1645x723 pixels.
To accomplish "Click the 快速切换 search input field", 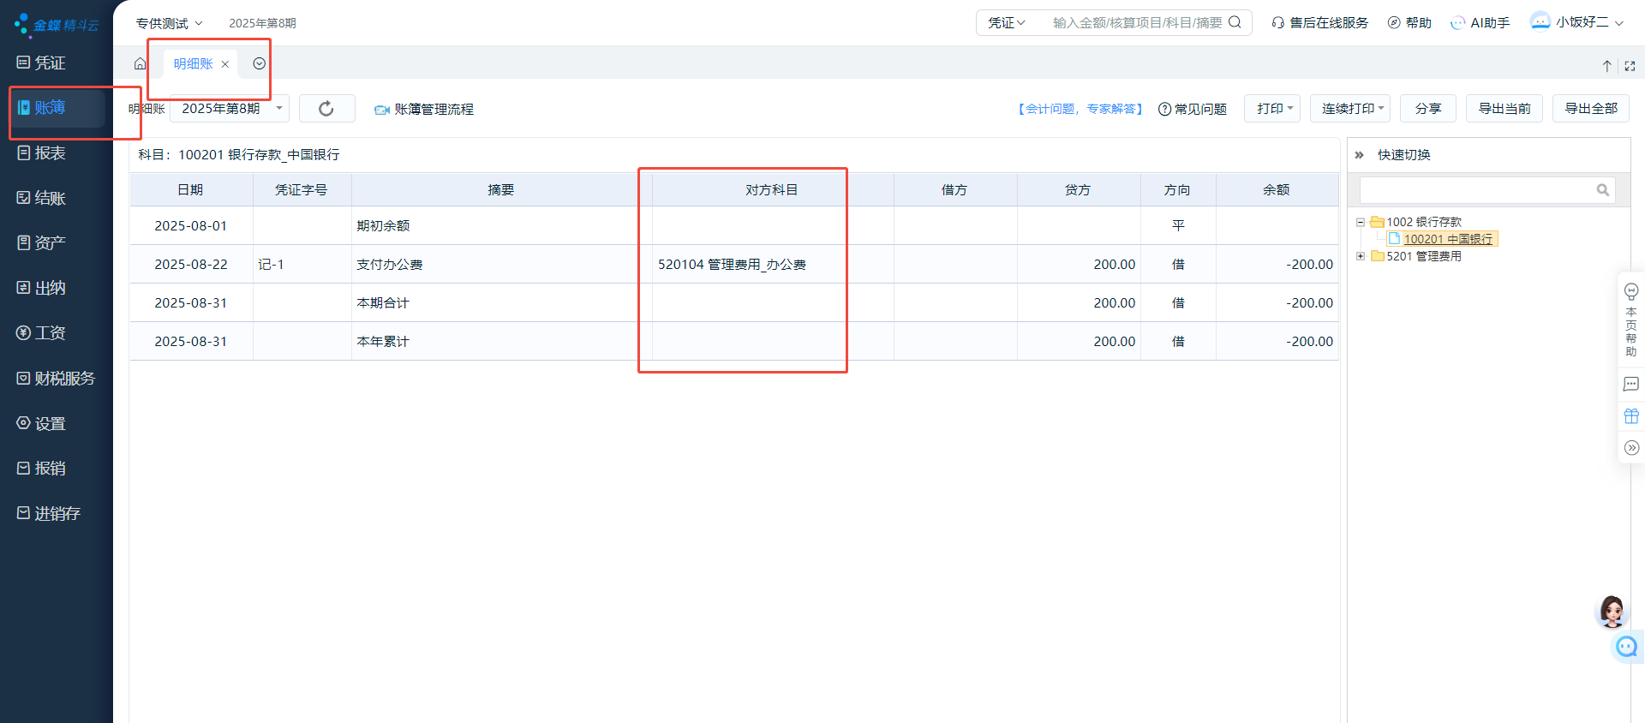I will pos(1477,190).
